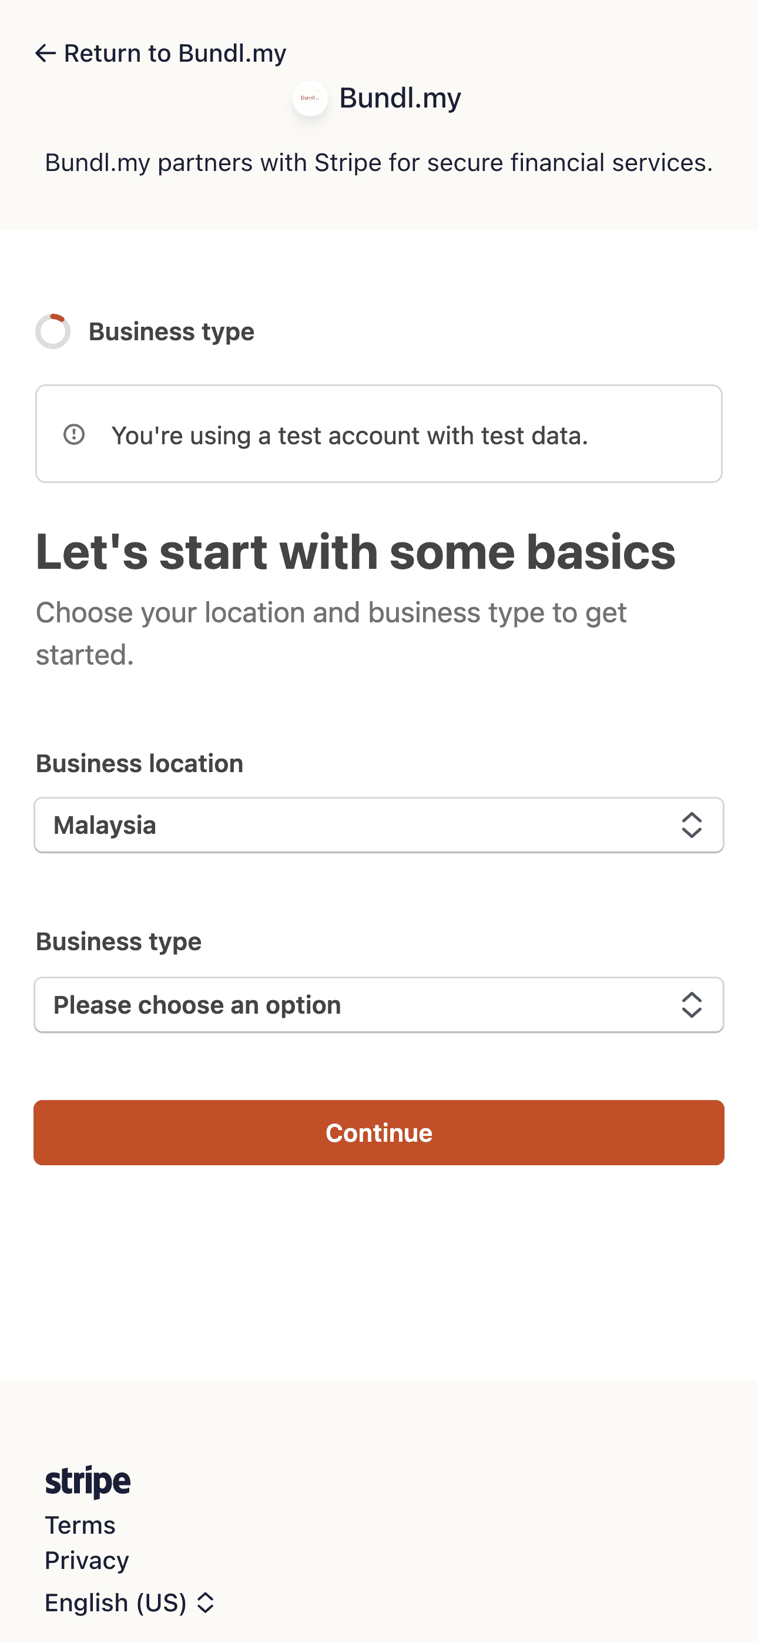Click the circular progress indicator icon
The image size is (758, 1643).
tap(53, 331)
